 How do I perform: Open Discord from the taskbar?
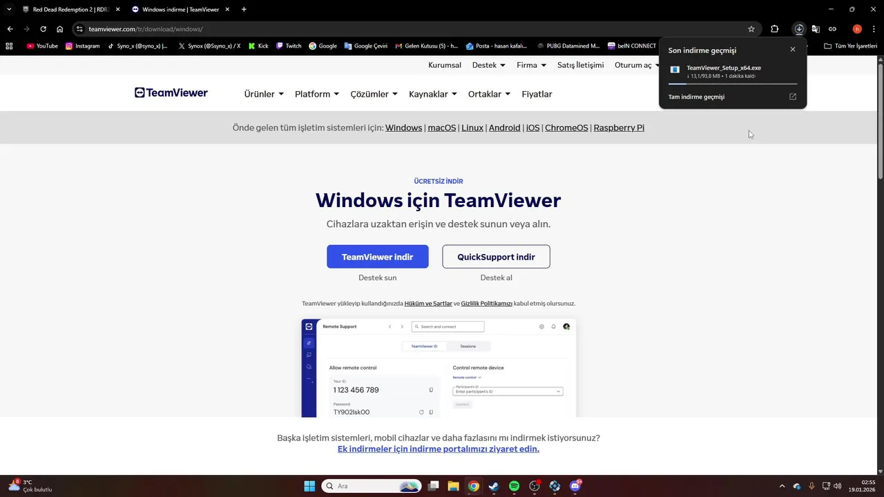(575, 486)
